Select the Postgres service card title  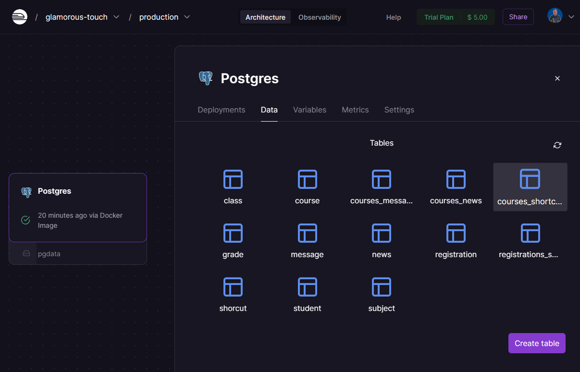pyautogui.click(x=54, y=191)
